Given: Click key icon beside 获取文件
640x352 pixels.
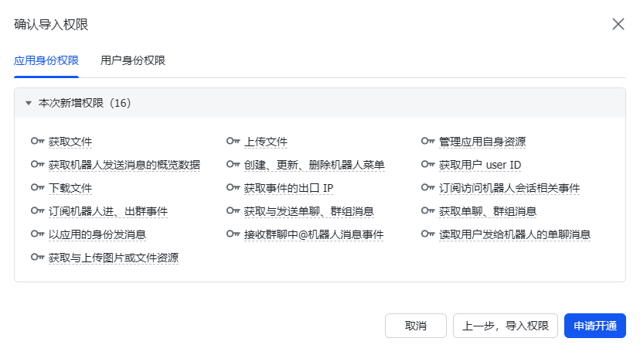Looking at the screenshot, I should coord(36,142).
